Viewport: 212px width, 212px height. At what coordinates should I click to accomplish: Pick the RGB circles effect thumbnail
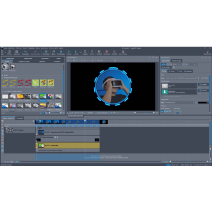point(51,96)
